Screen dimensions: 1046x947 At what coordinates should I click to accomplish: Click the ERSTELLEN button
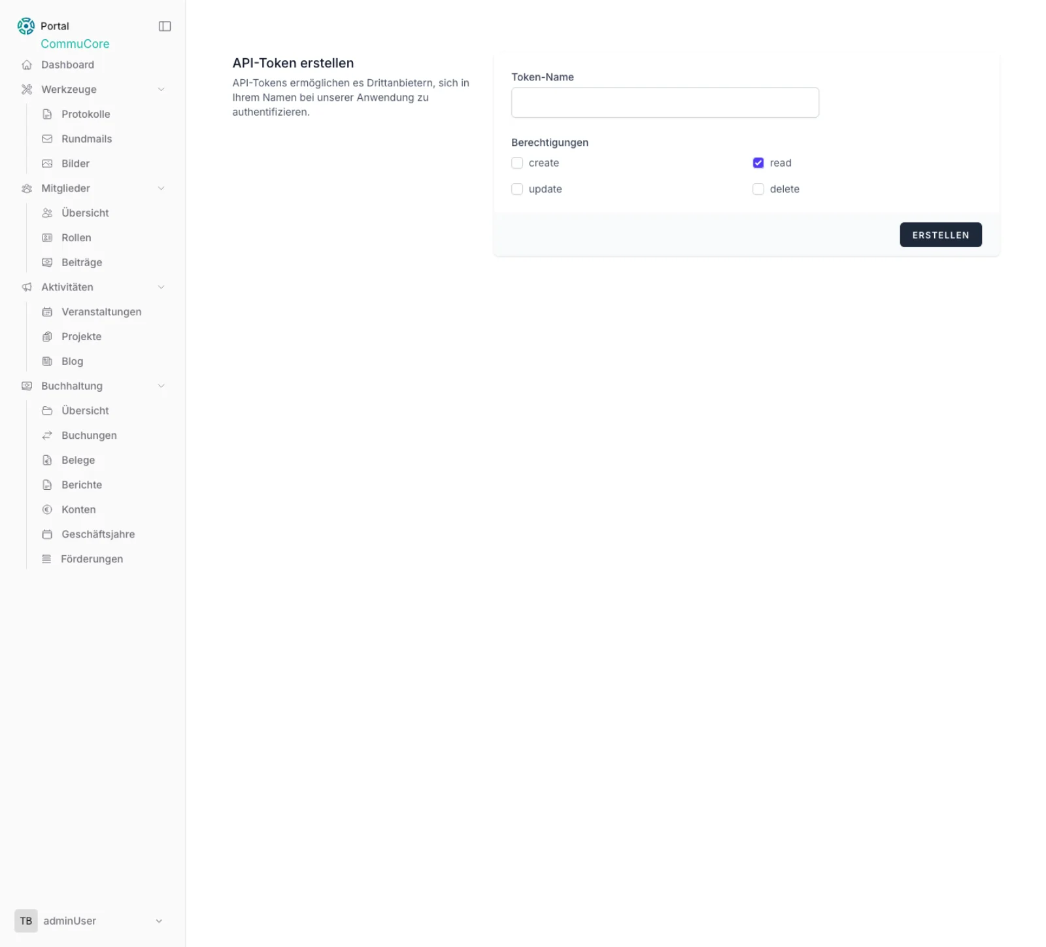pyautogui.click(x=941, y=235)
